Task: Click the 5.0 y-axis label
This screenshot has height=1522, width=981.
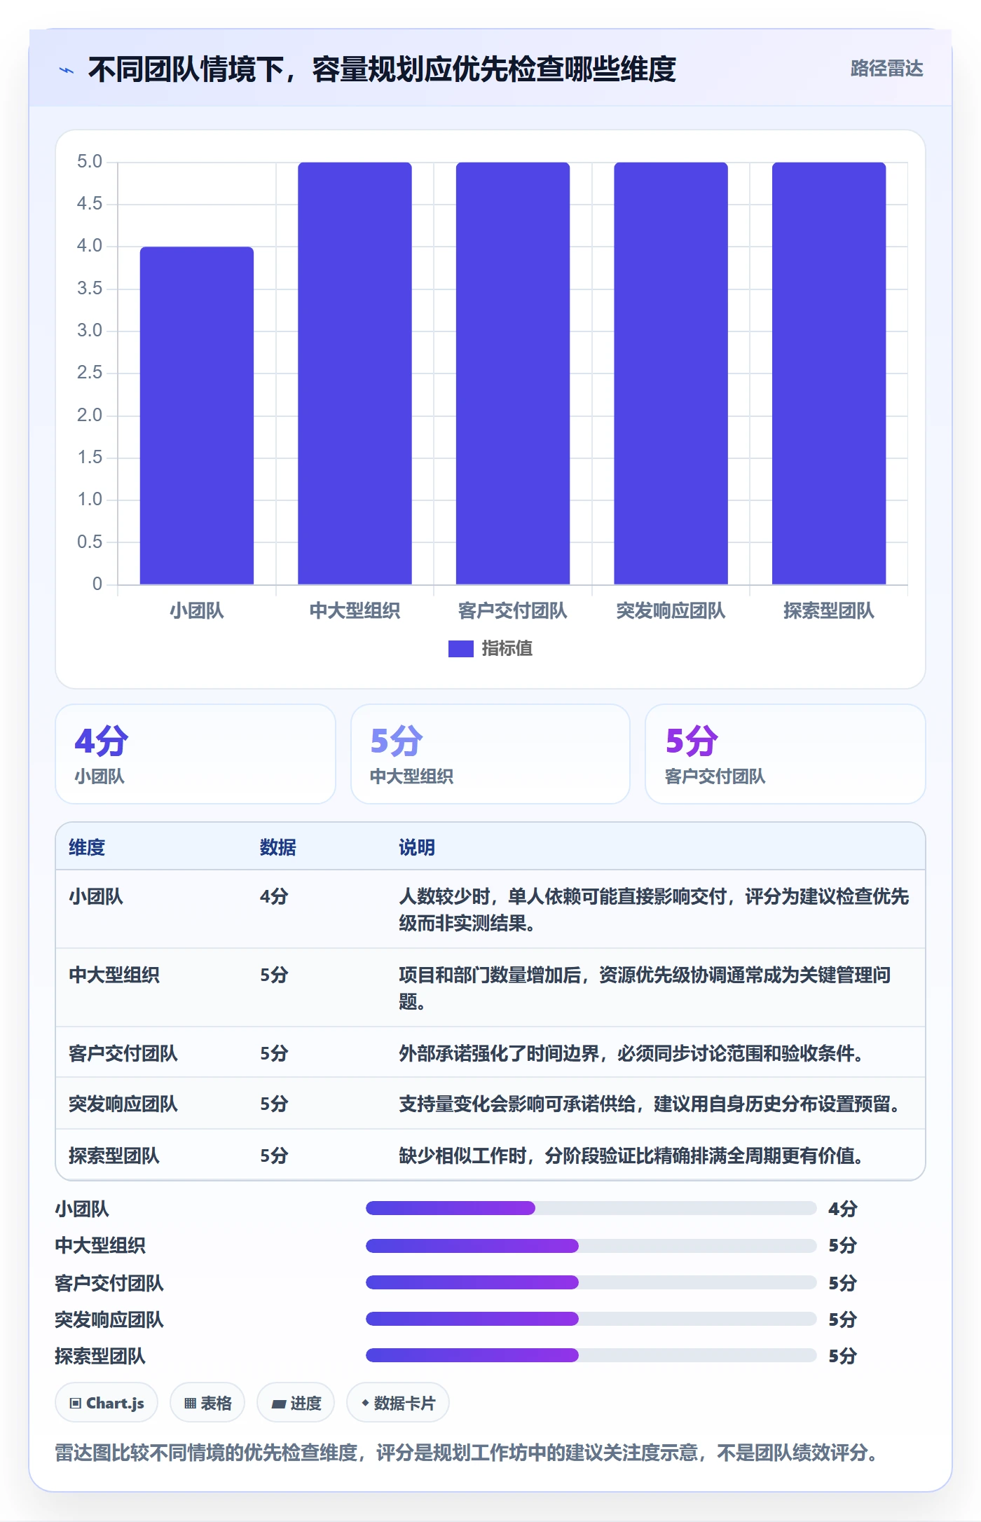Action: click(90, 162)
